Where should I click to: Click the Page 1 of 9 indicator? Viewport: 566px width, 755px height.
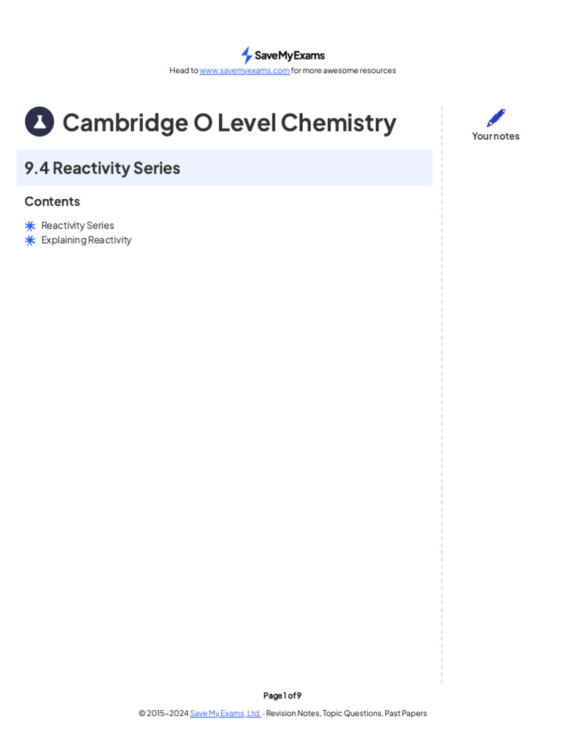pos(282,695)
